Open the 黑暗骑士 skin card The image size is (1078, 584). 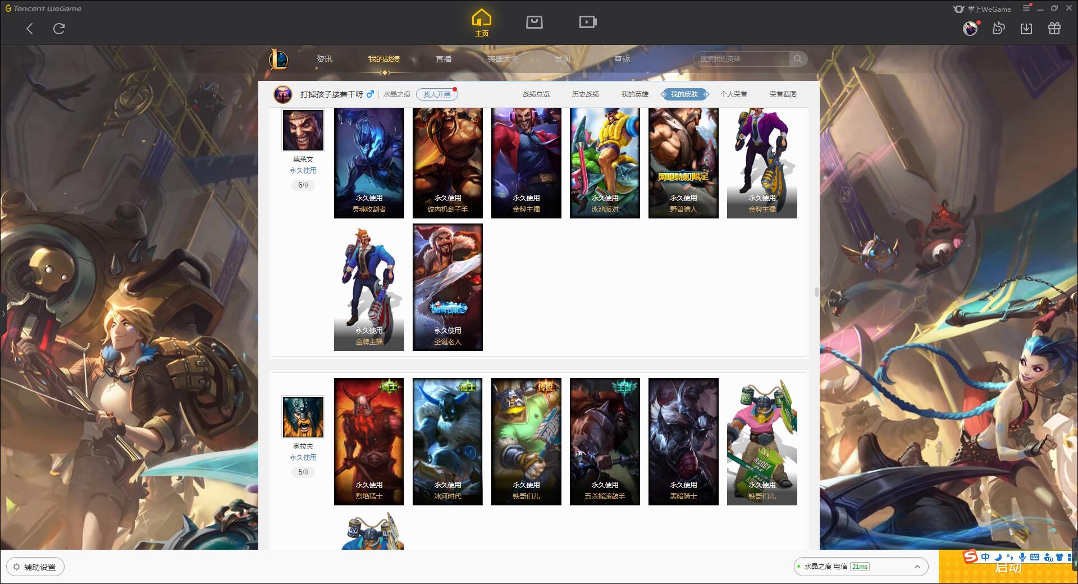[x=683, y=441]
